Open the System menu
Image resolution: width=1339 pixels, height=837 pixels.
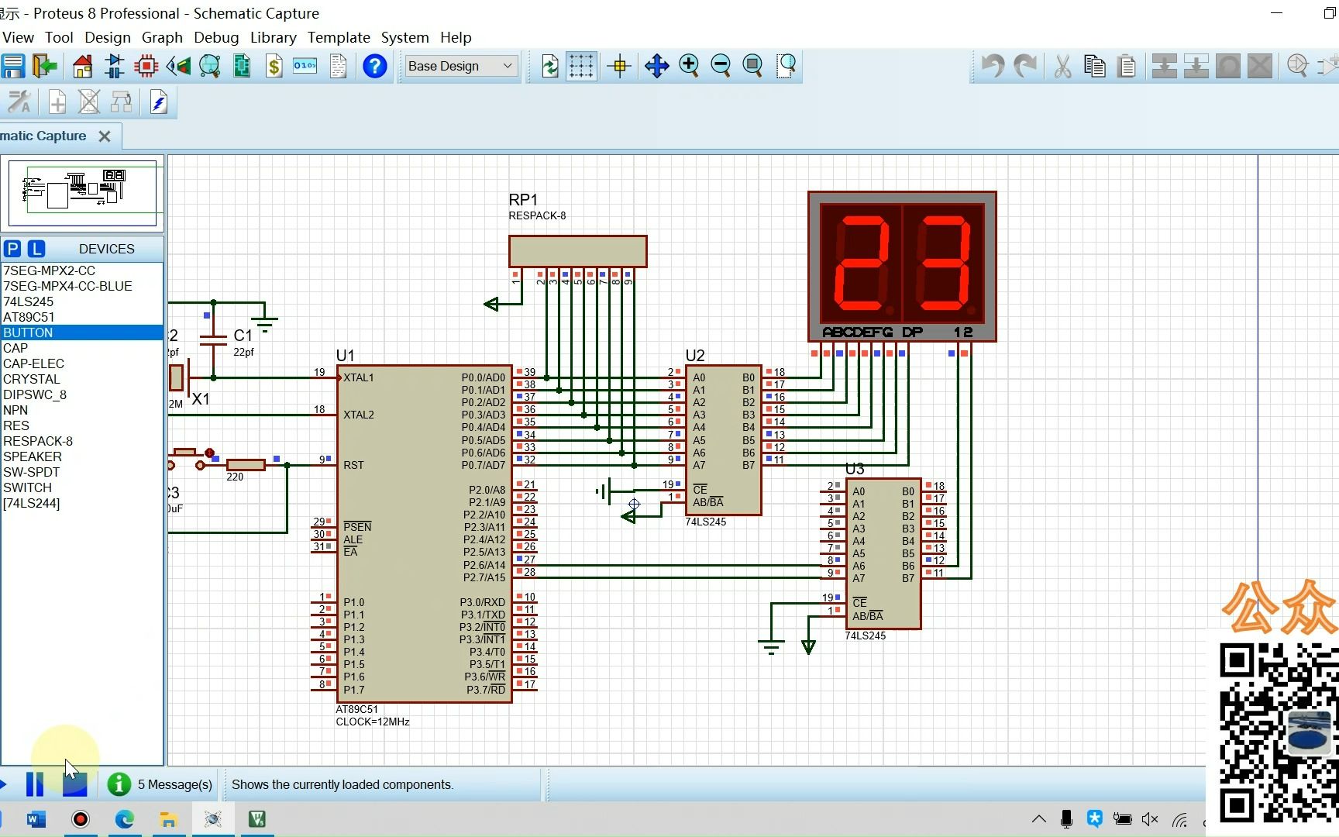(x=404, y=37)
